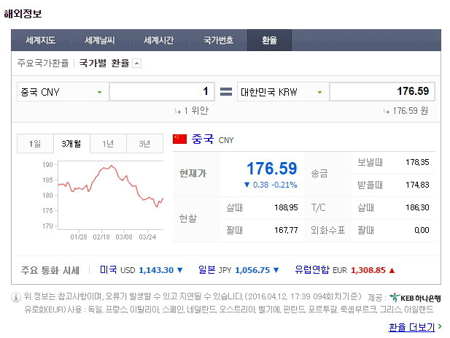Click the 받을때 remittance rate 174.83
The image size is (450, 338).
tap(417, 185)
